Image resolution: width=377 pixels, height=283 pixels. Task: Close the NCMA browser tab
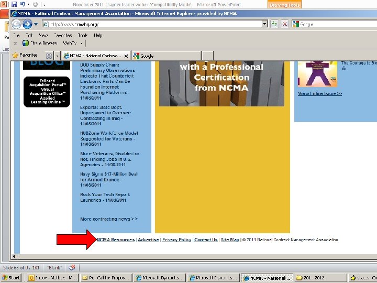point(126,56)
